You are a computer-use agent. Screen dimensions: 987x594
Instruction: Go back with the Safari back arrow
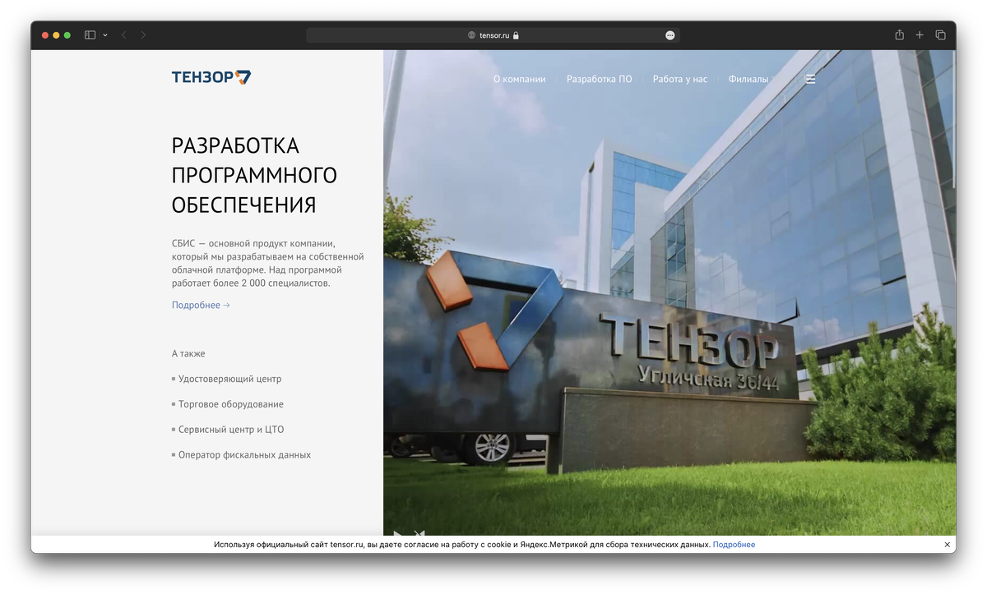coord(124,35)
